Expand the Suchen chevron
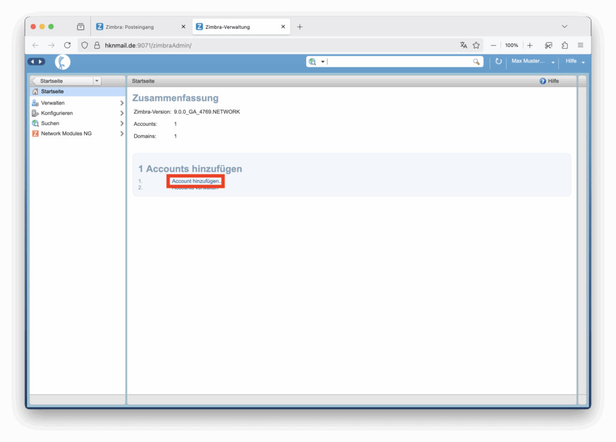616x442 pixels. click(122, 123)
